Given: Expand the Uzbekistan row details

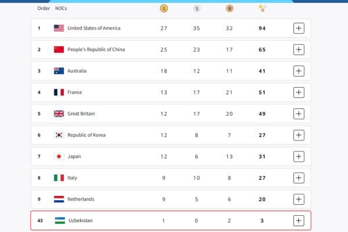Looking at the screenshot, I should tap(299, 220).
